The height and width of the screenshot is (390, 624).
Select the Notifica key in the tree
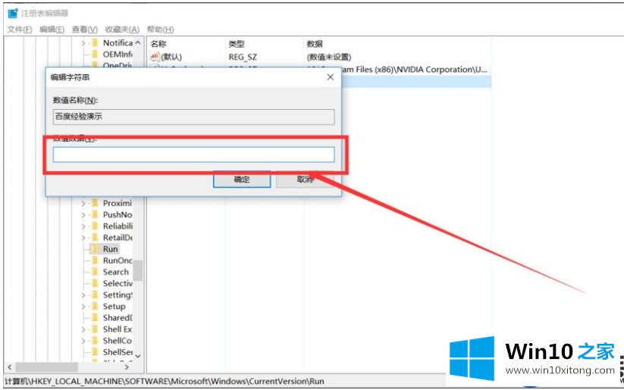coord(118,43)
